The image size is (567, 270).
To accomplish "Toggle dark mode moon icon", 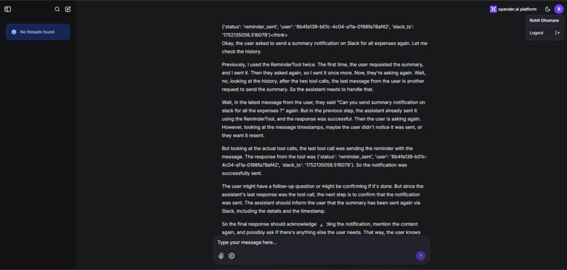I will click(548, 9).
